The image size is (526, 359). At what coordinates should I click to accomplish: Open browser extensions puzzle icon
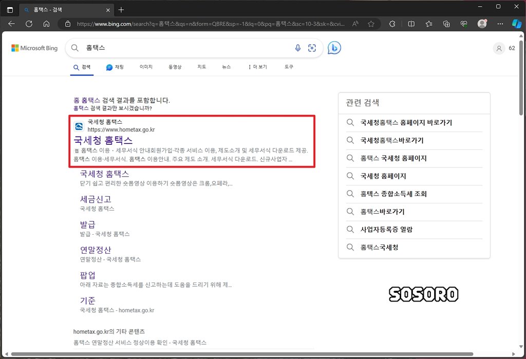(x=392, y=24)
